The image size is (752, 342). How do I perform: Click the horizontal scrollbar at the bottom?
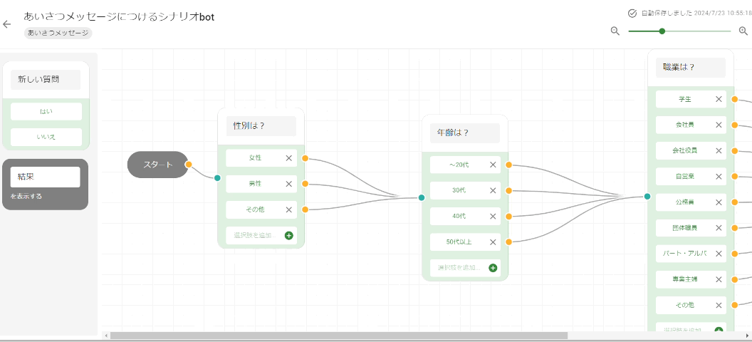(338, 336)
